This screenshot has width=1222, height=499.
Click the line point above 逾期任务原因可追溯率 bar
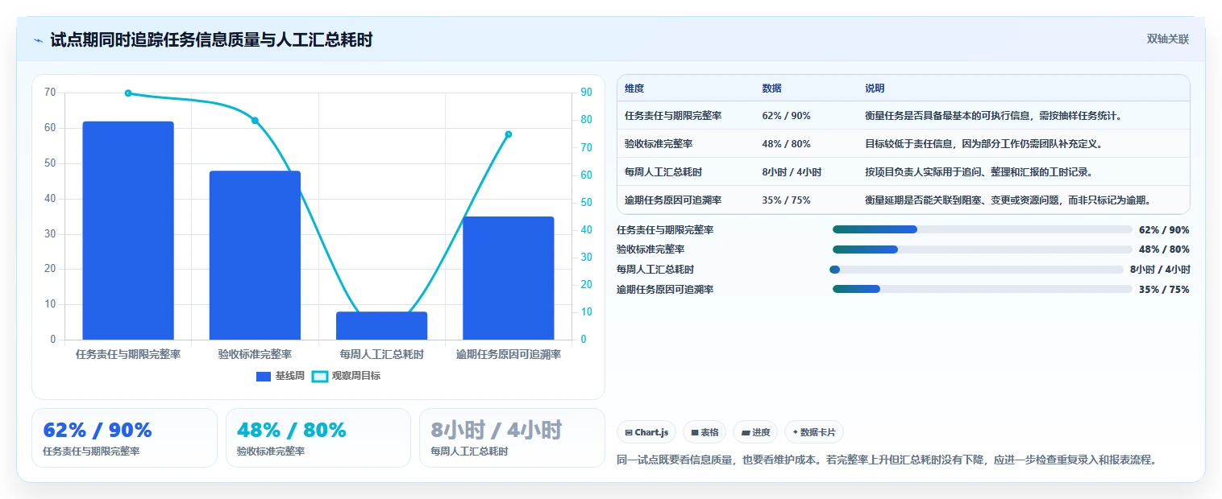point(509,134)
